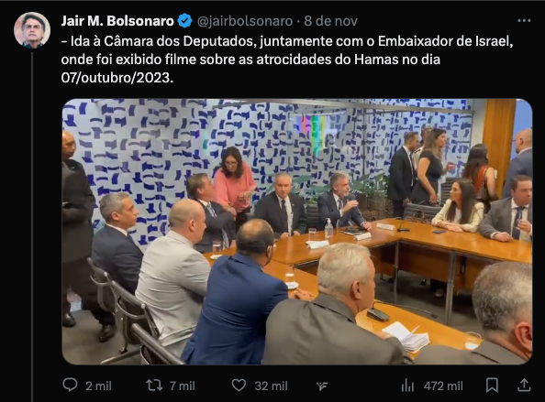Open the three-dot more options menu

[524, 21]
